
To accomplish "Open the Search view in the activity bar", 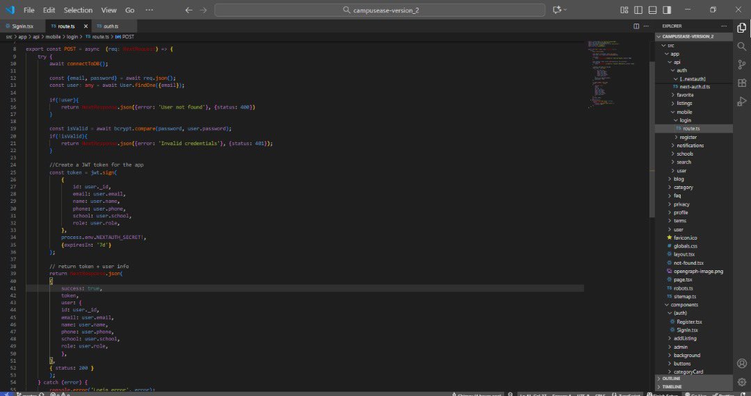I will tap(741, 47).
